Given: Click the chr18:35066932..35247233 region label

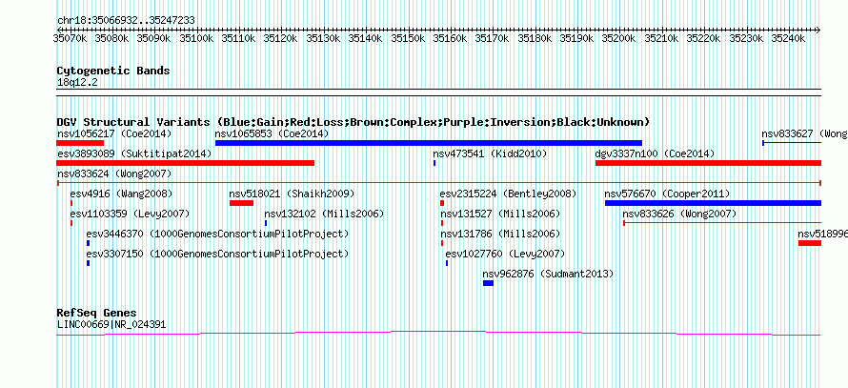Looking at the screenshot, I should click(x=126, y=21).
